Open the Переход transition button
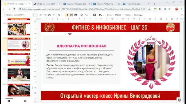 point(138,15)
